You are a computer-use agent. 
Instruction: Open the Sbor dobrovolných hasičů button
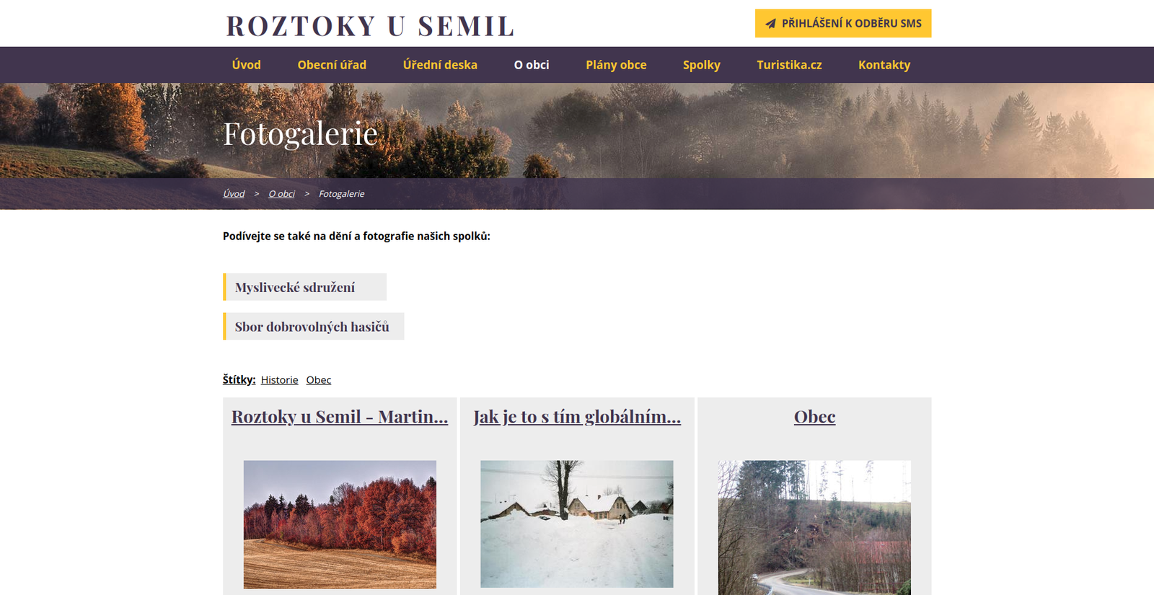[313, 326]
